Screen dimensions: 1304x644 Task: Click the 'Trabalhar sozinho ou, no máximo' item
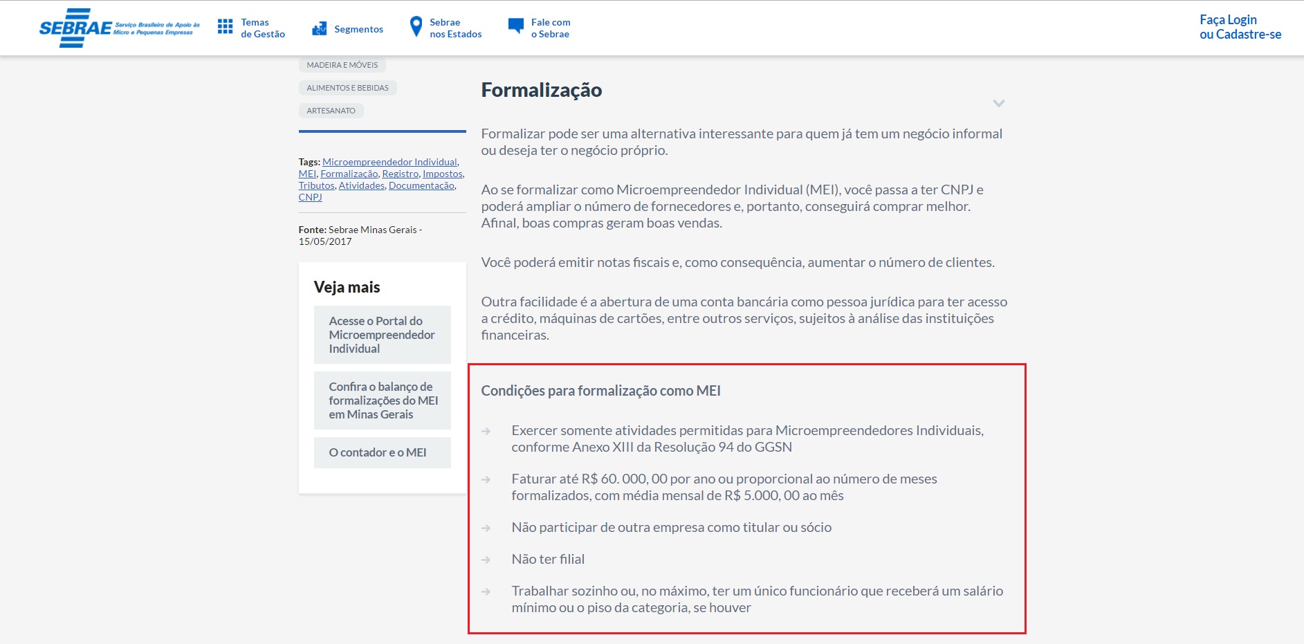pos(757,599)
